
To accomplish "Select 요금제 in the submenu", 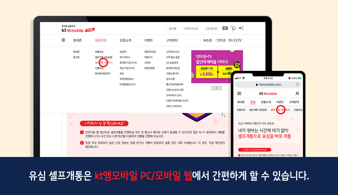I will click(123, 52).
